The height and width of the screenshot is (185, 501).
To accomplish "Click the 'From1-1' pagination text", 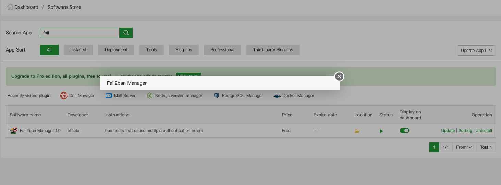I will (x=464, y=147).
